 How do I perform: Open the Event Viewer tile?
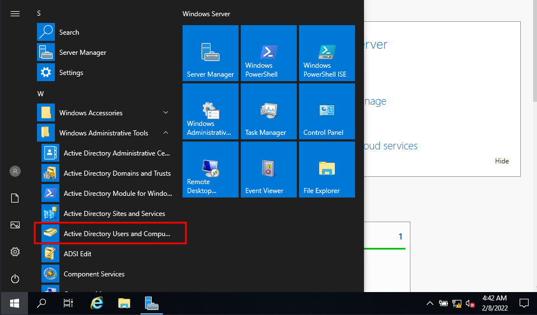(269, 170)
